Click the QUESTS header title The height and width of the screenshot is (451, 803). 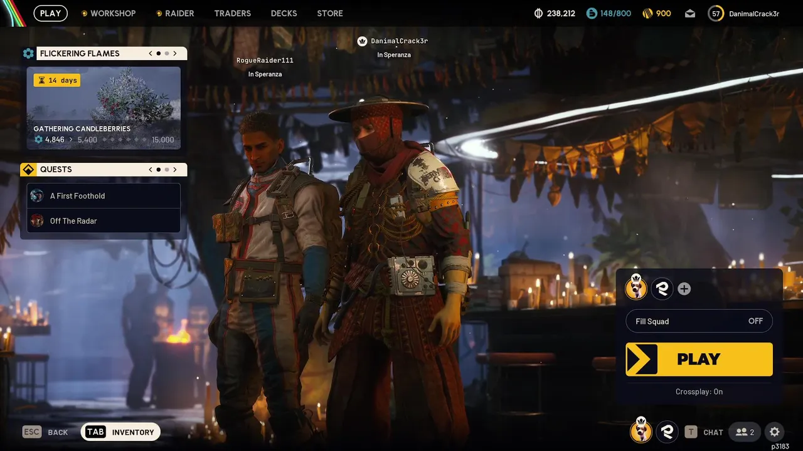click(56, 169)
